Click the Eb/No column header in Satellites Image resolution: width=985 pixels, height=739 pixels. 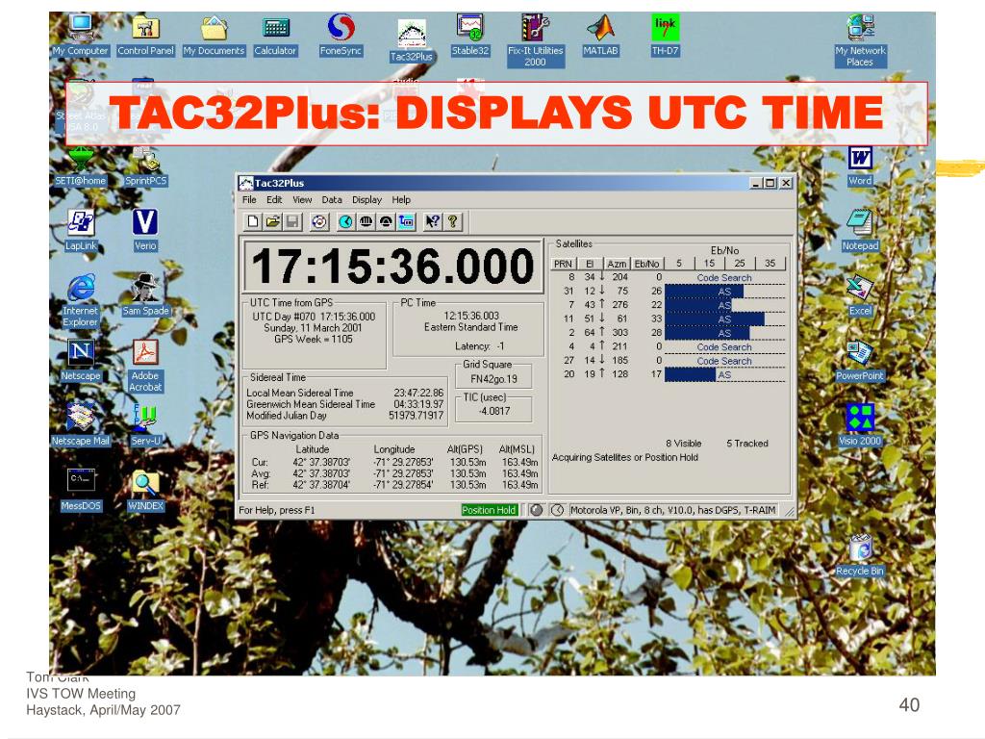click(x=646, y=264)
